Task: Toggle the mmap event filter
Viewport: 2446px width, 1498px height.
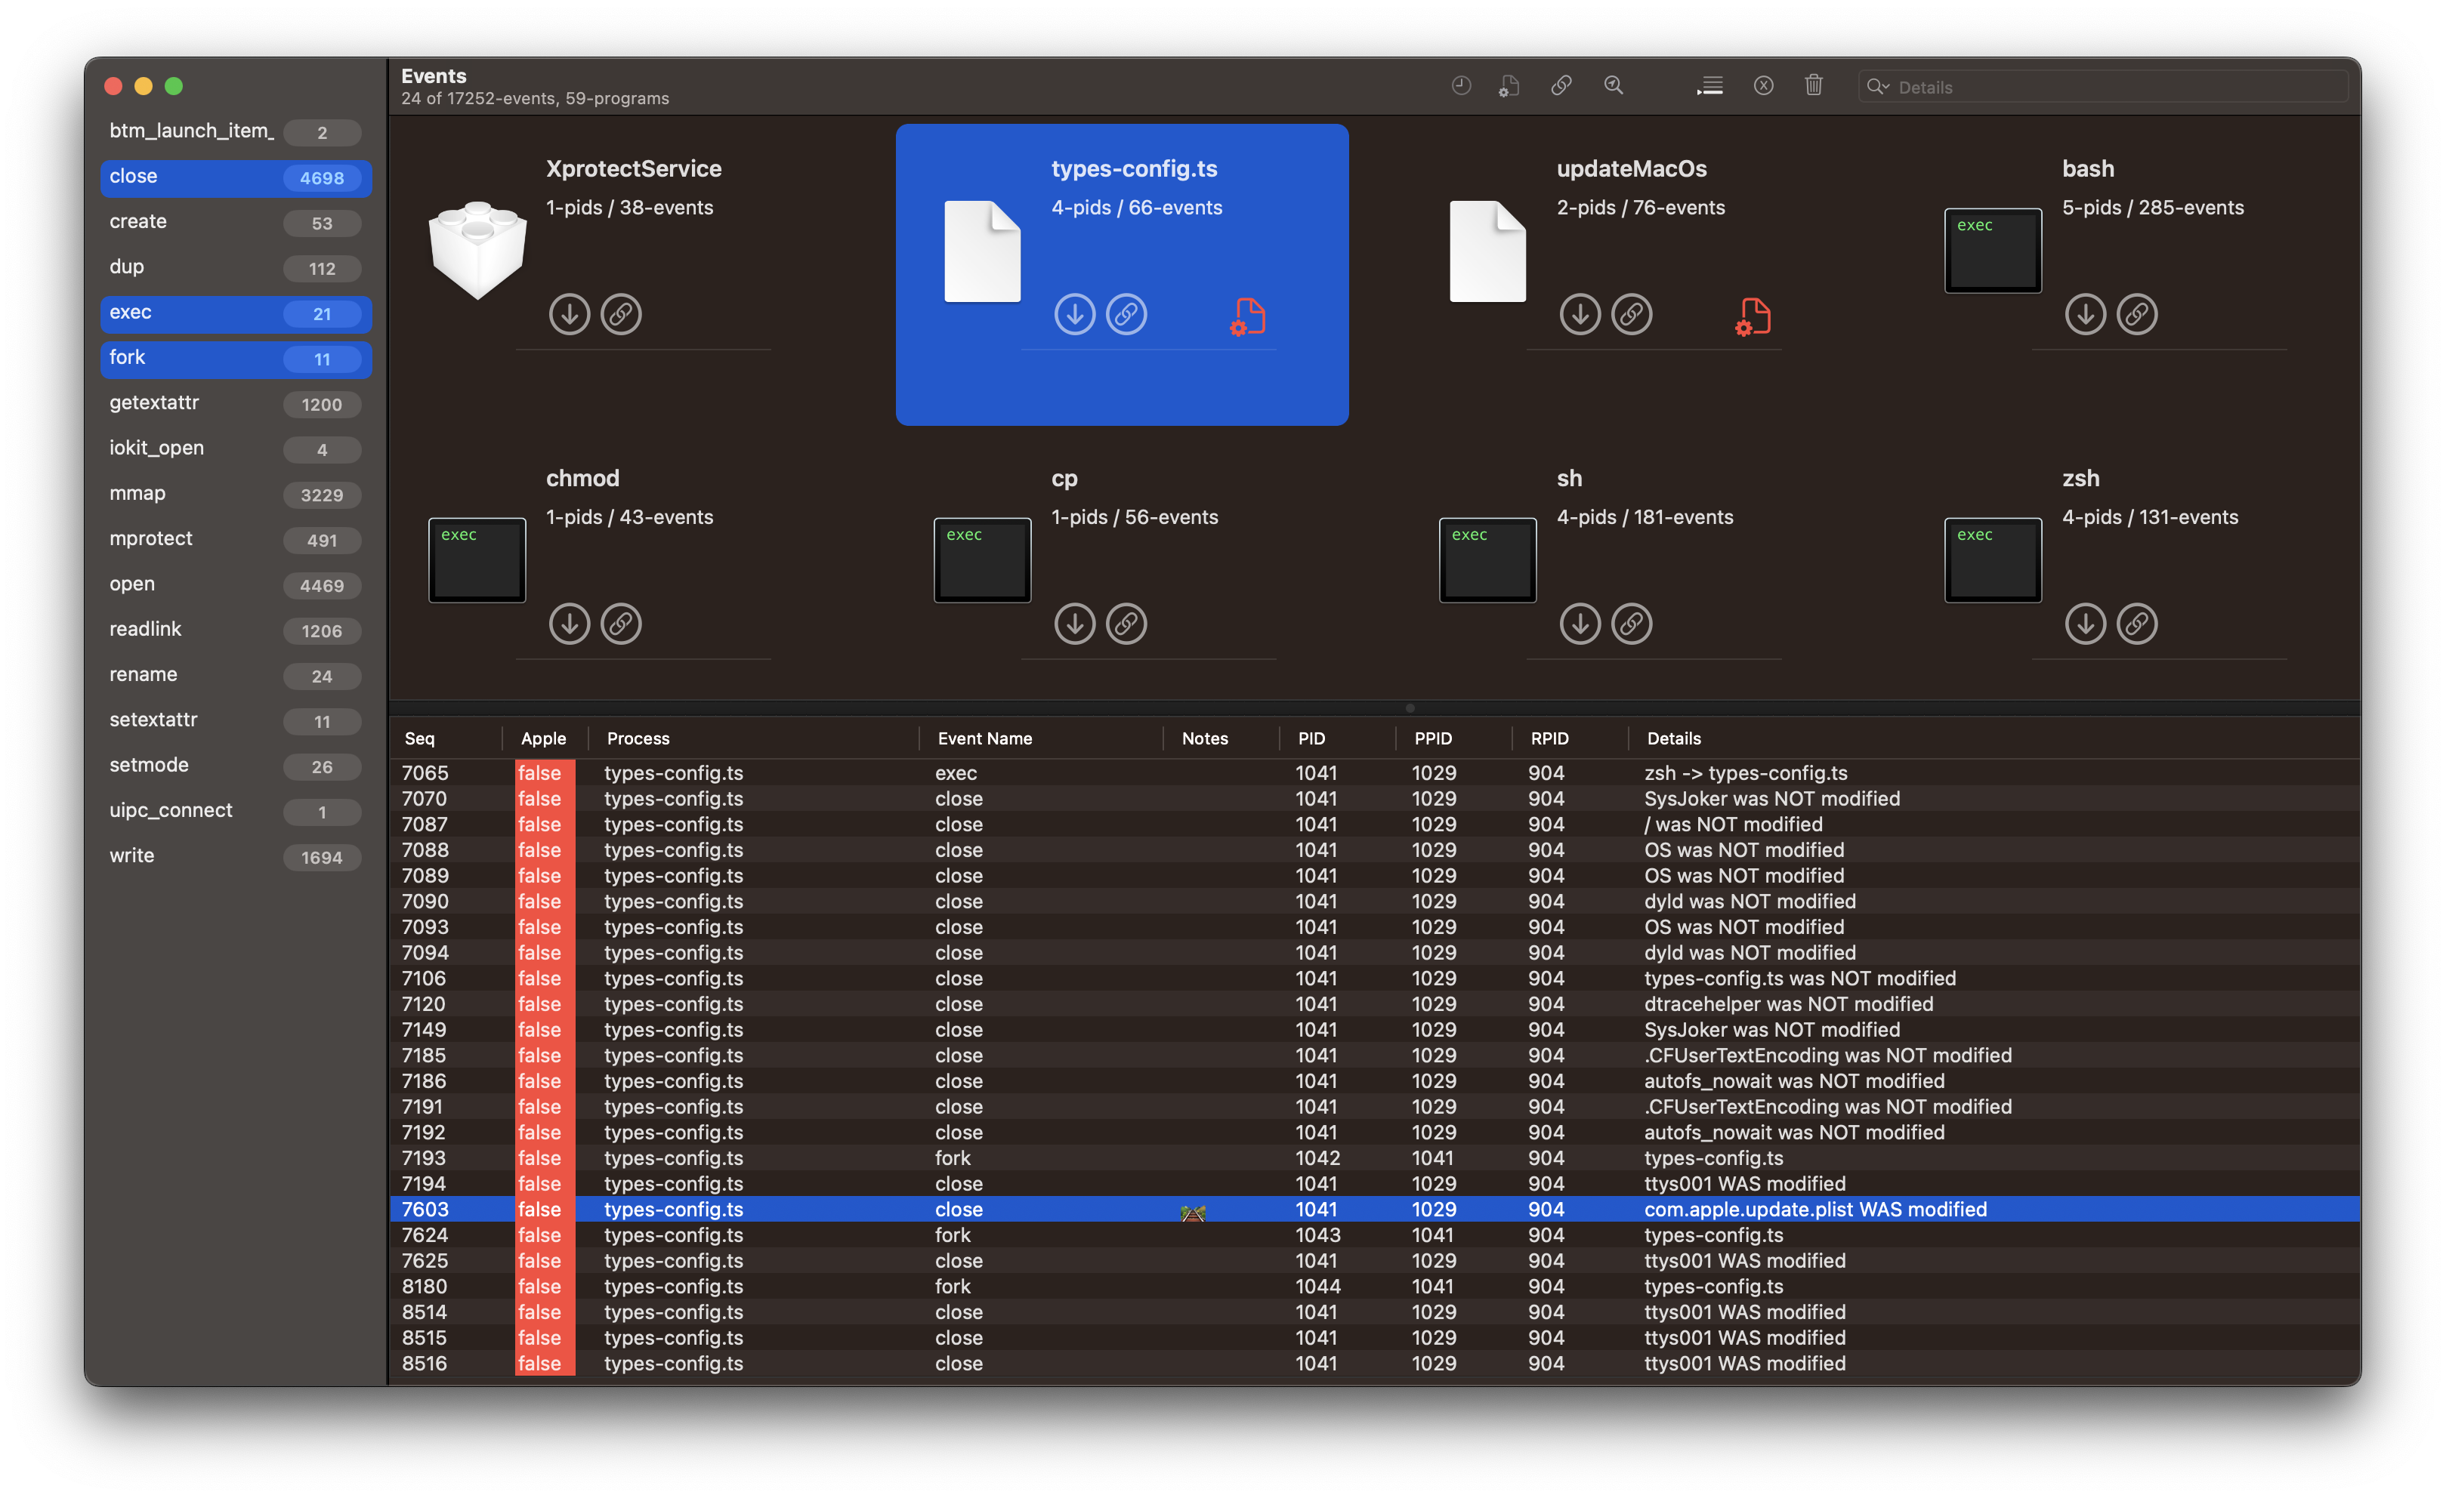Action: [236, 494]
